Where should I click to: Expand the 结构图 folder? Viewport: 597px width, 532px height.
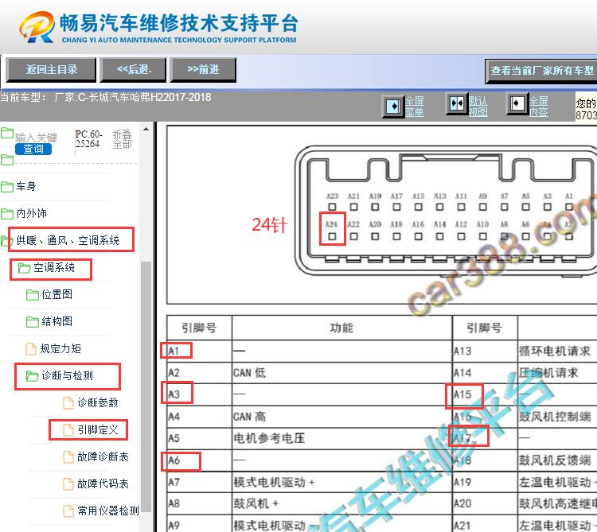pos(57,321)
